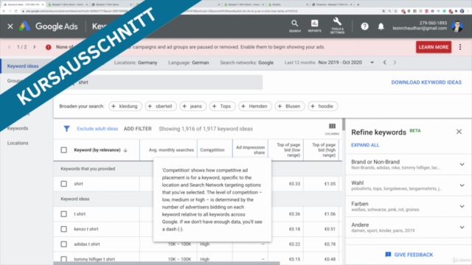Click Give Feedback button
Screen dimensions: 472x265
(x=409, y=255)
